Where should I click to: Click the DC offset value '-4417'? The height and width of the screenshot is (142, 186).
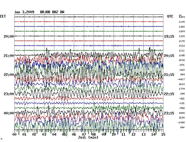tap(181, 79)
